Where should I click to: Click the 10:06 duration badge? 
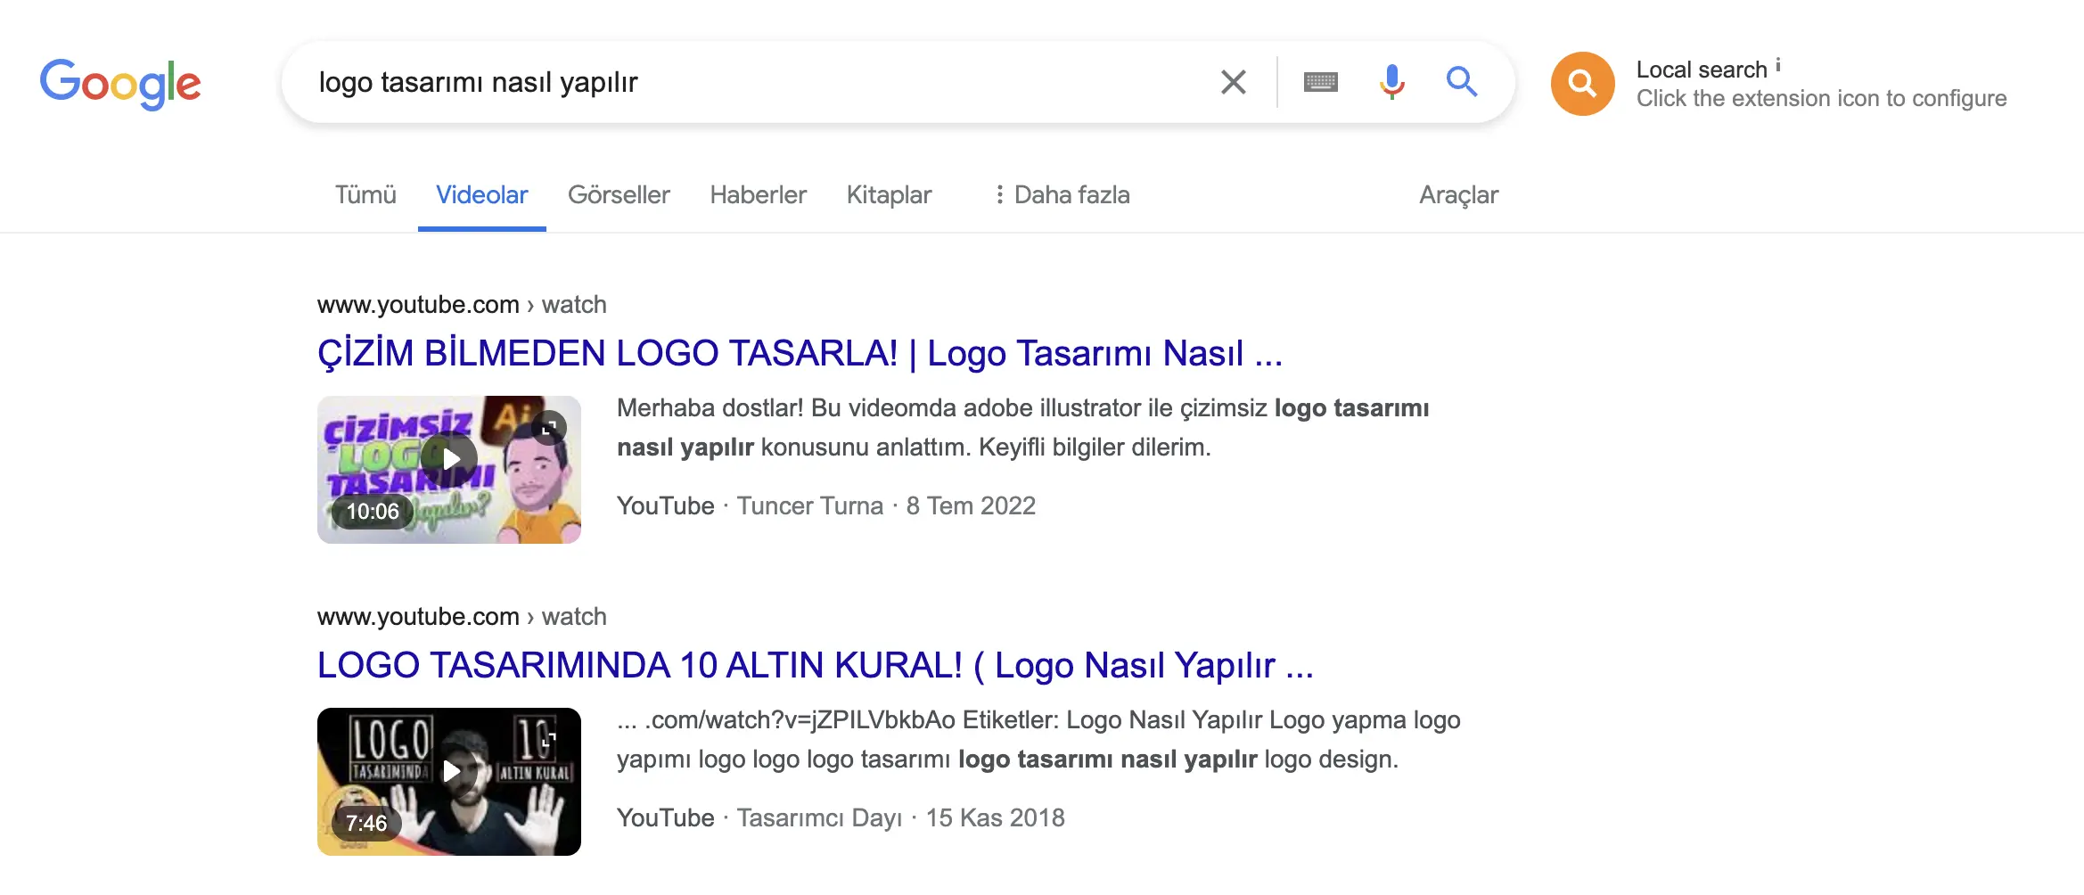[373, 512]
